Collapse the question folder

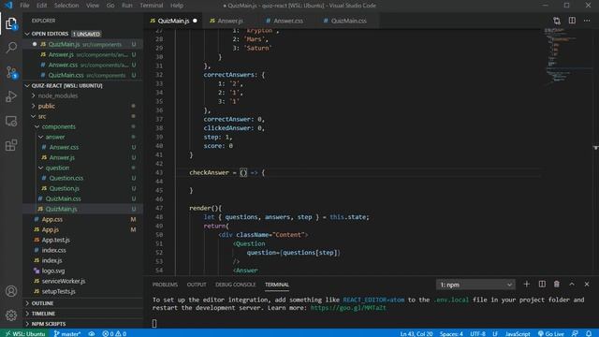click(x=57, y=168)
